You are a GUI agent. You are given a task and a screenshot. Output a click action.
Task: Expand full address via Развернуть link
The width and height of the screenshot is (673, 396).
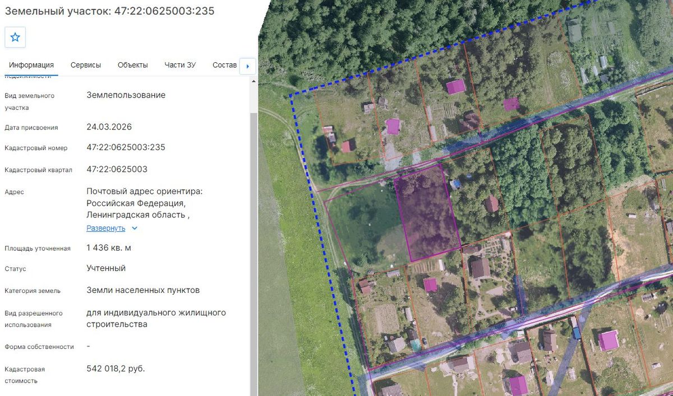coord(106,228)
